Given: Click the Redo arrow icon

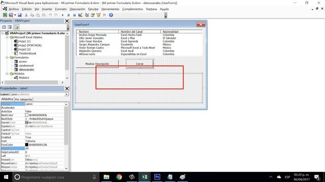Looking at the screenshot, I should coord(56,15).
